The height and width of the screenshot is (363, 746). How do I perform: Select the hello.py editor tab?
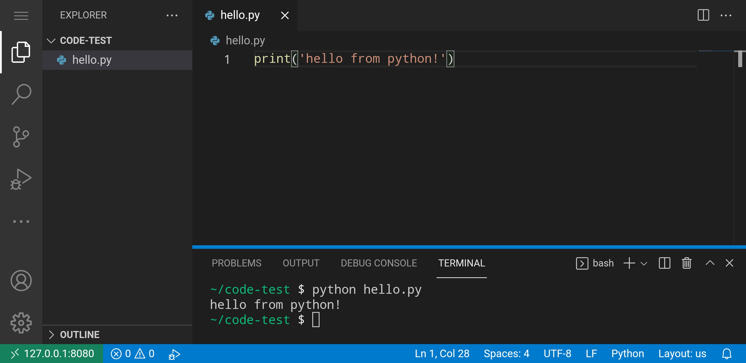click(245, 15)
